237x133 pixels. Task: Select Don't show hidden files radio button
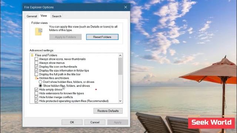(x=40, y=82)
